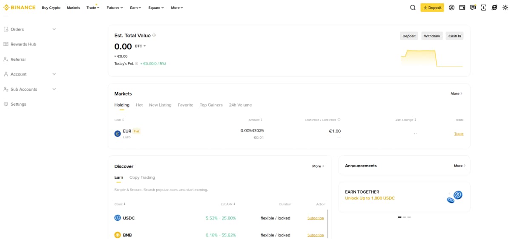Sort holdings by 24H Change
Image resolution: width=511 pixels, height=239 pixels.
pyautogui.click(x=405, y=120)
